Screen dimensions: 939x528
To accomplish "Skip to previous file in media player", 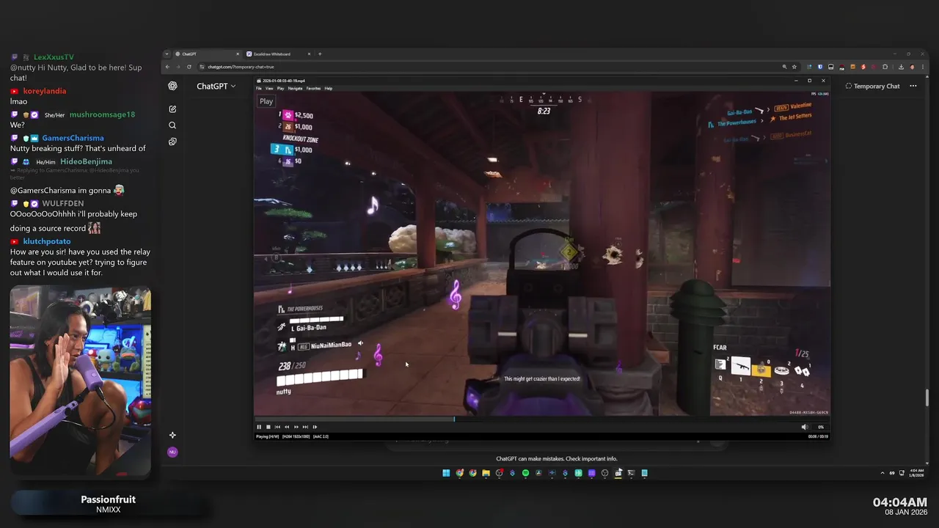I will pyautogui.click(x=277, y=427).
